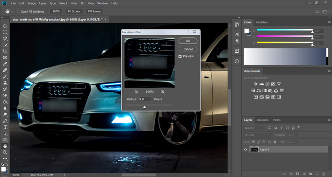This screenshot has height=177, width=332.
Task: Open Hand tool preset dropdown
Action: (x=12, y=12)
